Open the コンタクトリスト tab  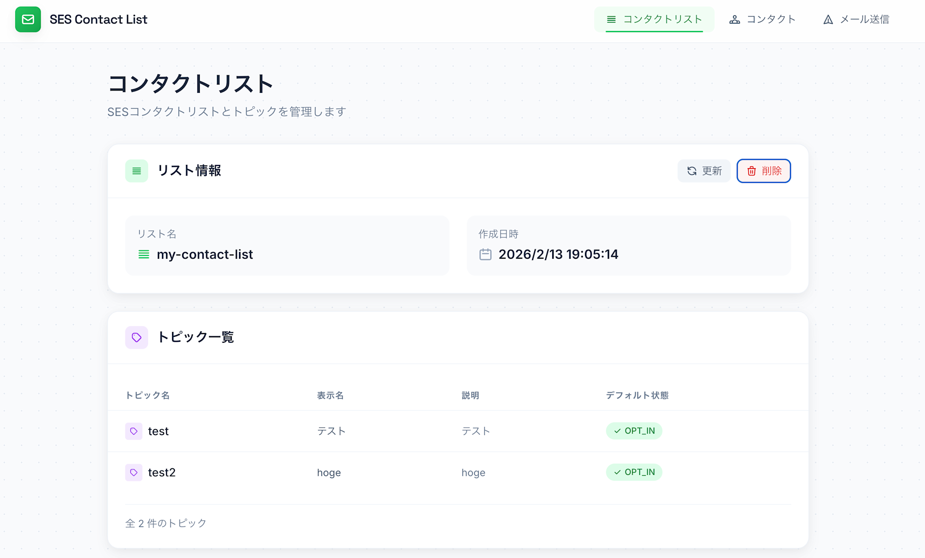pos(654,19)
